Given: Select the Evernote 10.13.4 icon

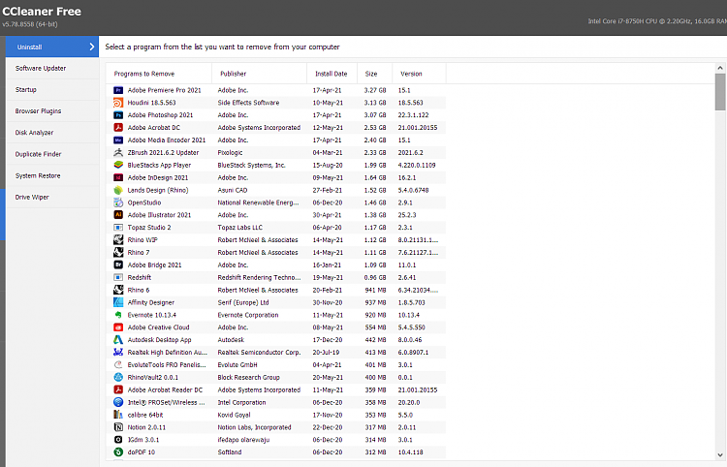Looking at the screenshot, I should 118,315.
